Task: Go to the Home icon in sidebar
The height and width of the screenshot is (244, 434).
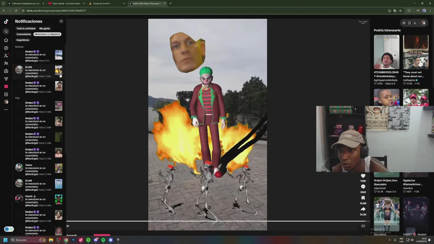Action: pos(6,40)
